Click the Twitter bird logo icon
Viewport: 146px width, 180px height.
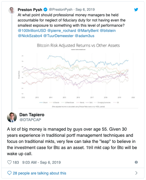click(x=136, y=10)
